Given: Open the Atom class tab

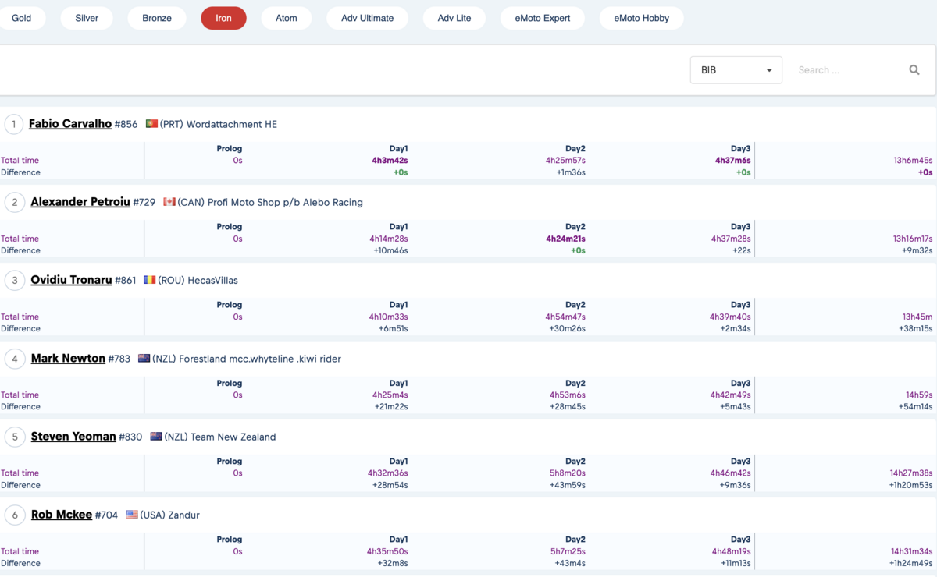Looking at the screenshot, I should [287, 18].
